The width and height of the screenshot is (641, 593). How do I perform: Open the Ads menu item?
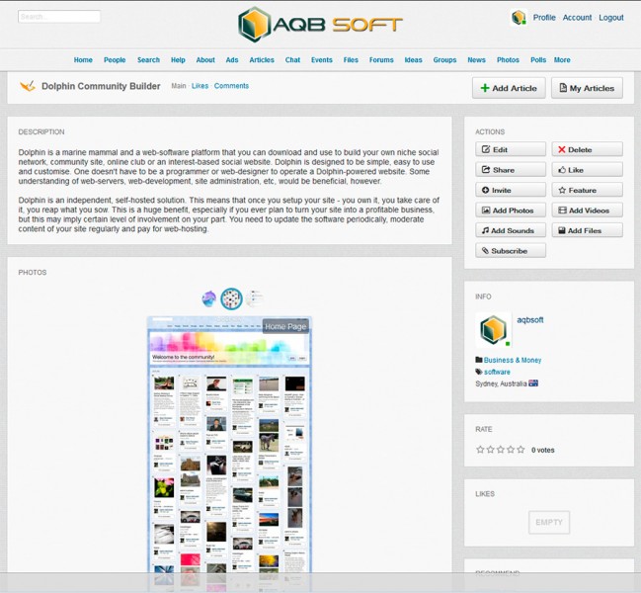[x=232, y=59]
